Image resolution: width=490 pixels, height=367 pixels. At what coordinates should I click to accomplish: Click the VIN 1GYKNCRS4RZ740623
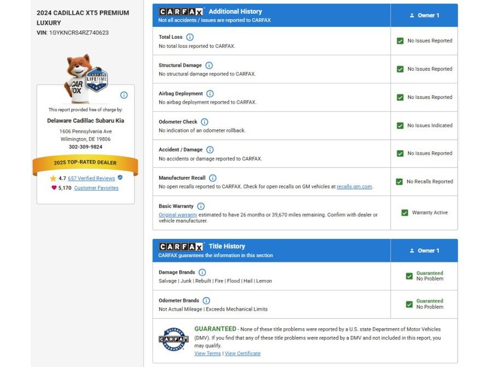(x=79, y=33)
